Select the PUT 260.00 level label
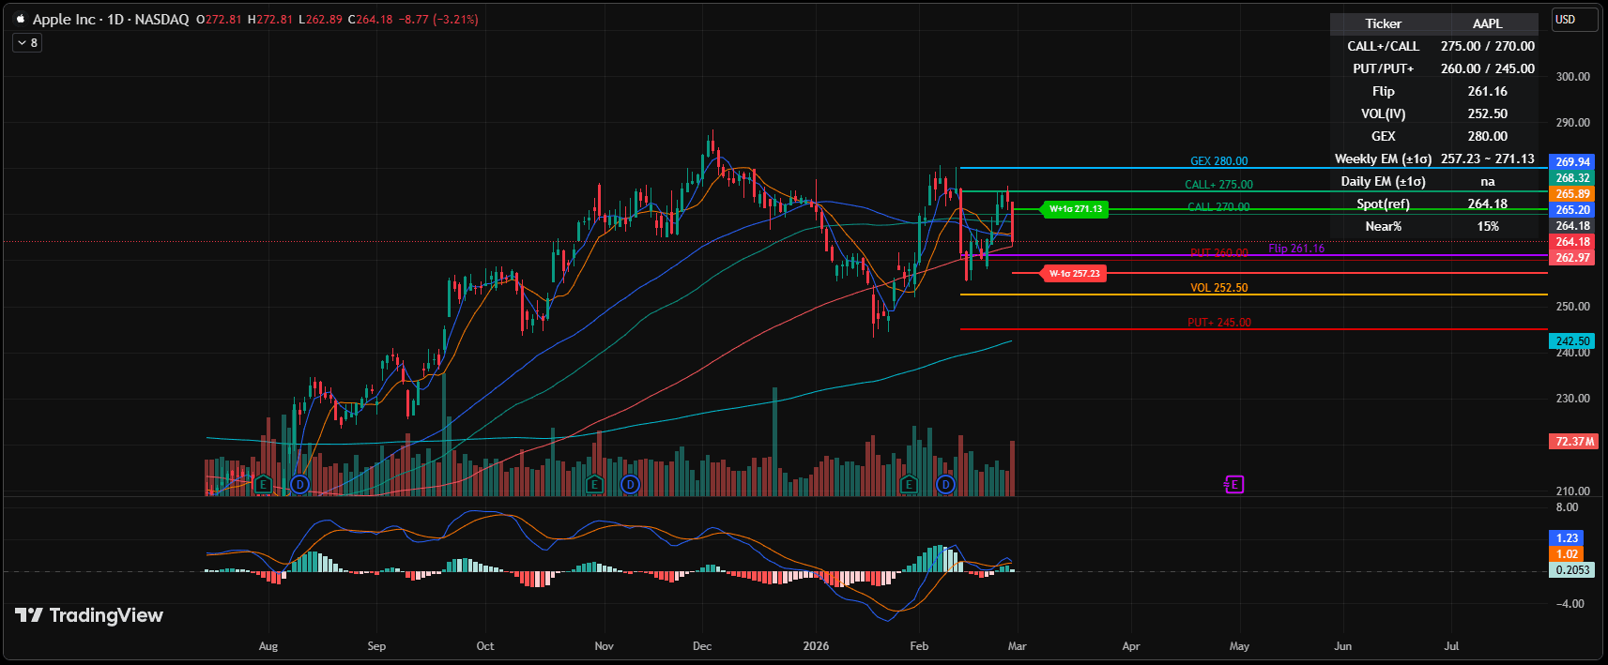Viewport: 1608px width, 665px height. [x=1218, y=253]
